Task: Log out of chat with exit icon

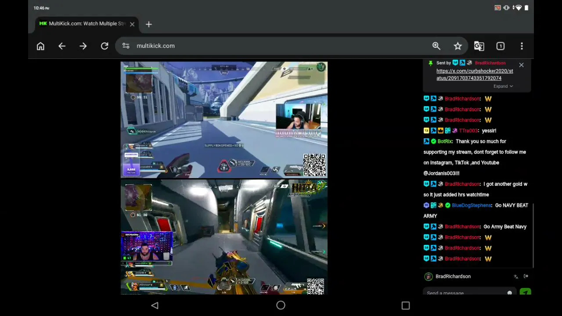Action: click(x=526, y=276)
